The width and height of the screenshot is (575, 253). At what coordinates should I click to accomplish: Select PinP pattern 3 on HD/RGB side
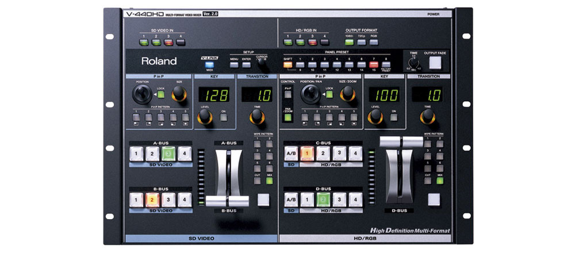coord(329,117)
